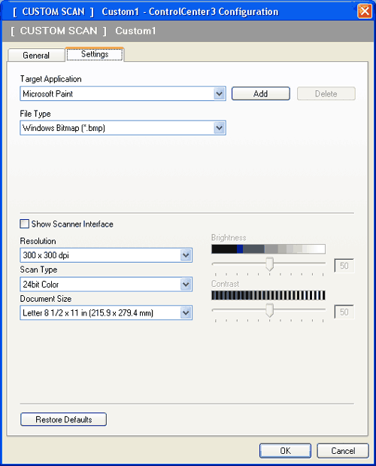
Task: Click the Add button
Action: 260,93
